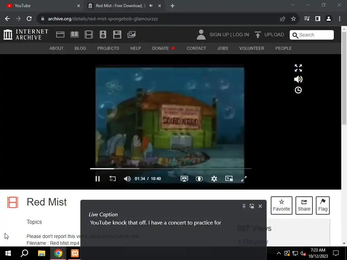The image size is (347, 260).
Task: Open the Video film strip icon
Action: point(89,35)
